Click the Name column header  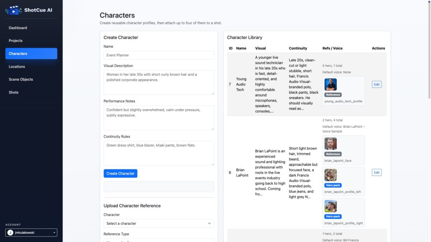pyautogui.click(x=241, y=48)
